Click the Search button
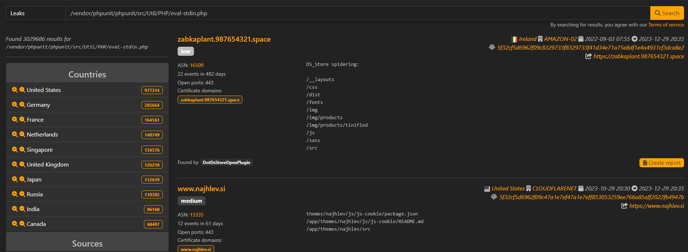The image size is (688, 252). (x=667, y=13)
